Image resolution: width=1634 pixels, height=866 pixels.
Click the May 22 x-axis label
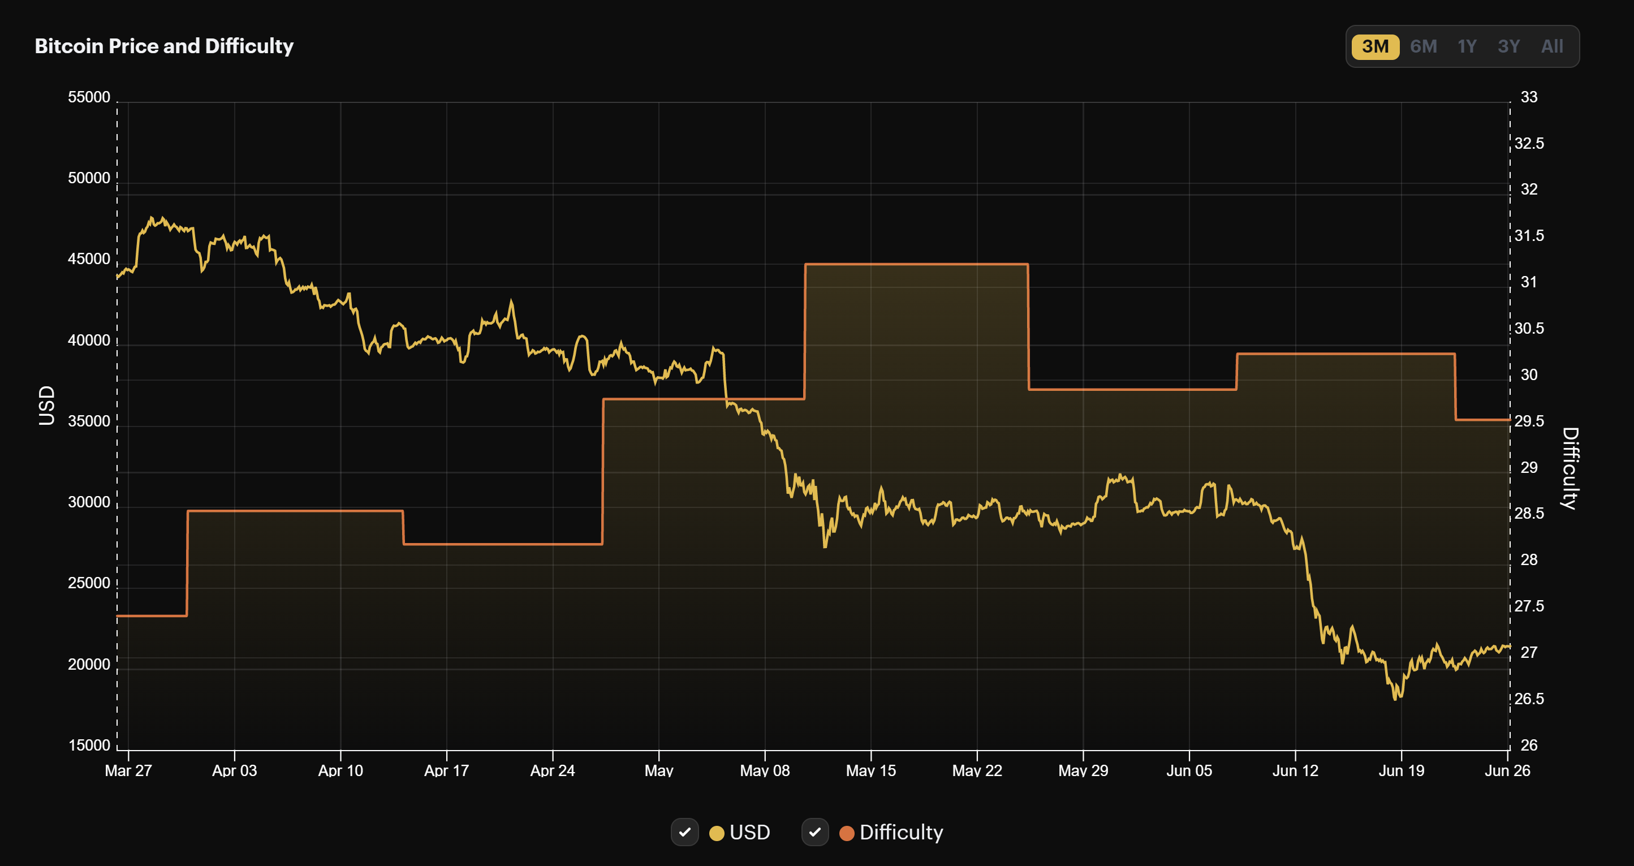977,770
